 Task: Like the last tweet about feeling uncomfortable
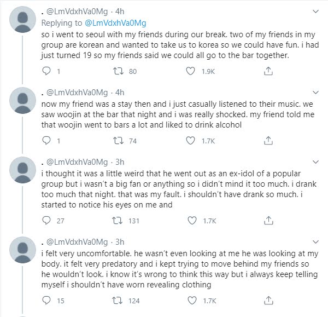pyautogui.click(x=191, y=300)
